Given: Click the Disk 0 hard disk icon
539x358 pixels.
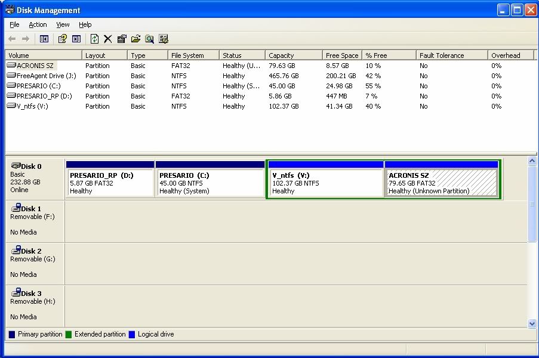Looking at the screenshot, I should pyautogui.click(x=16, y=166).
